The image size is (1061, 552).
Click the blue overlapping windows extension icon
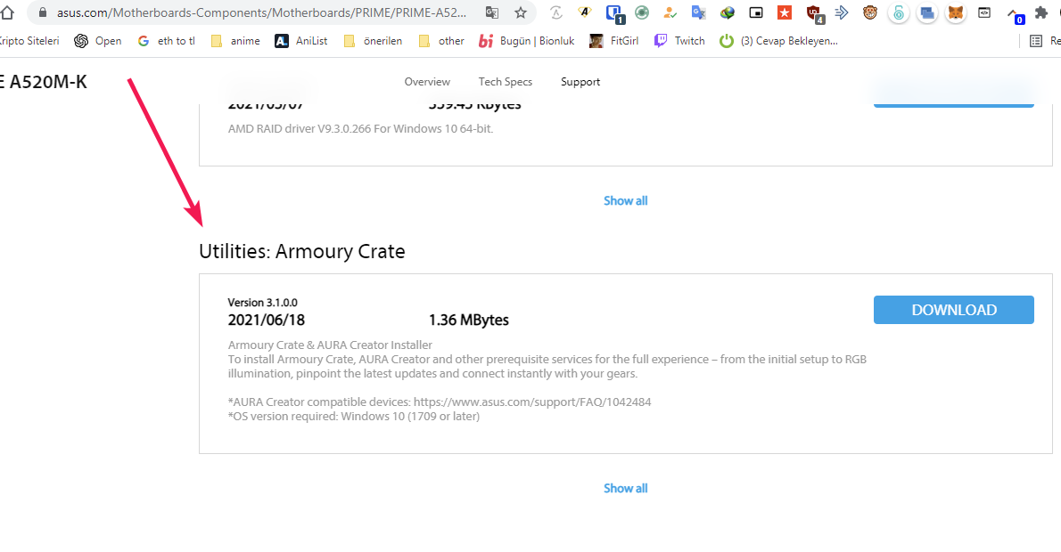tap(927, 12)
